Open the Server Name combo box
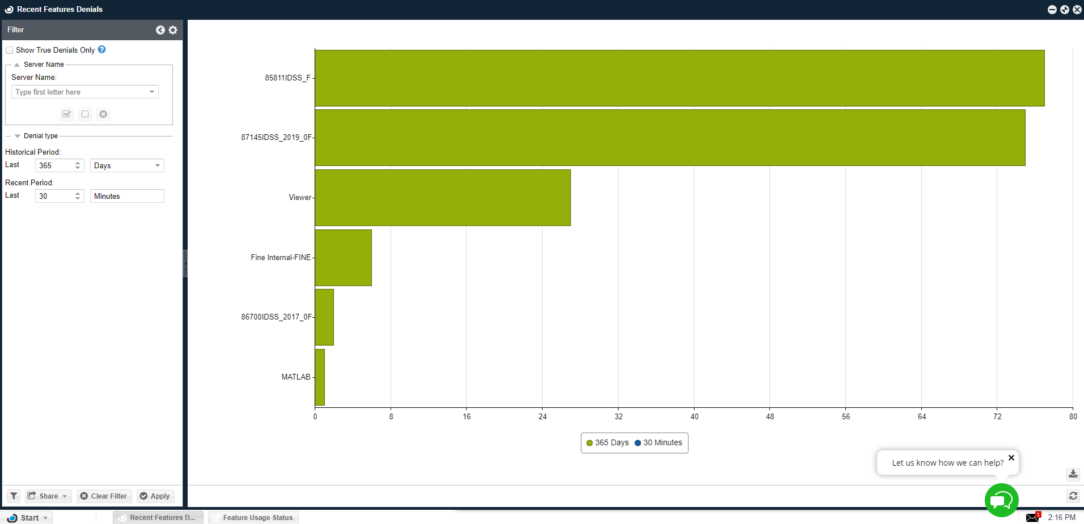This screenshot has width=1084, height=524. click(152, 92)
